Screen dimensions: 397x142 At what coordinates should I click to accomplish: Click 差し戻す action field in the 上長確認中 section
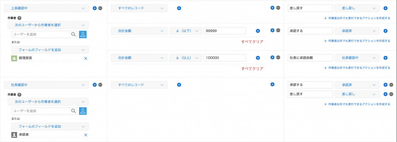click(311, 8)
